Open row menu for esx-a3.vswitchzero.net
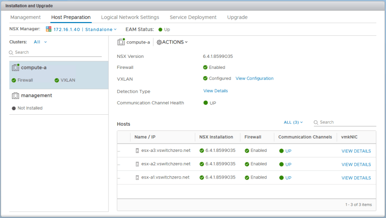 [119, 151]
